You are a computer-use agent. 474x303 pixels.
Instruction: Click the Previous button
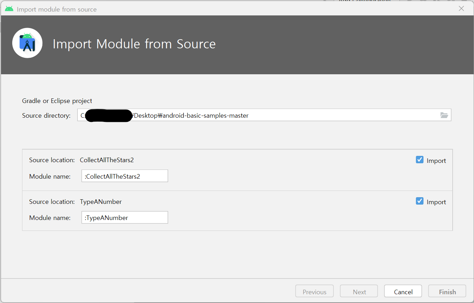tap(314, 291)
